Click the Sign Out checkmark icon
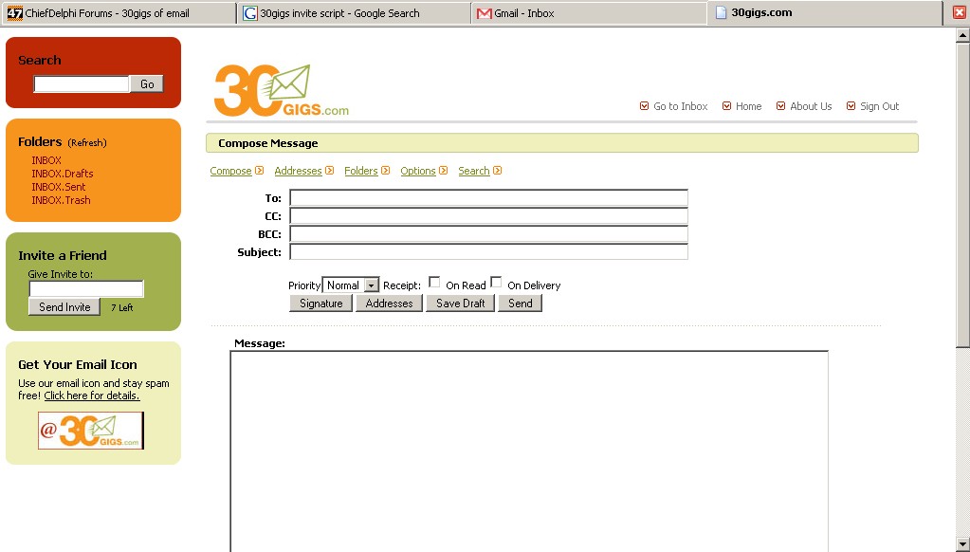Screen dimensions: 970x552 coord(851,106)
